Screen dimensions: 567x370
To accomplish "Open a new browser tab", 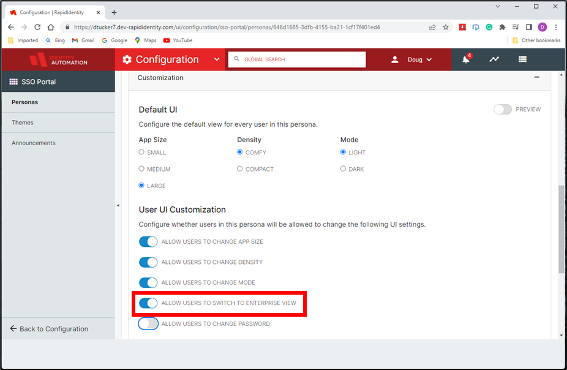I will click(115, 12).
